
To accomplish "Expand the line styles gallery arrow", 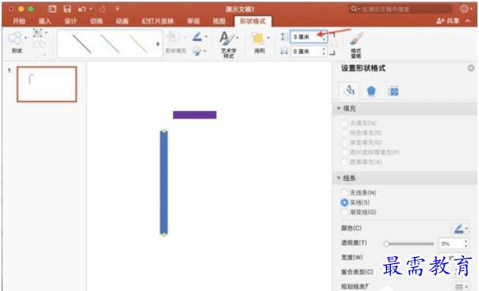I will coord(158,44).
